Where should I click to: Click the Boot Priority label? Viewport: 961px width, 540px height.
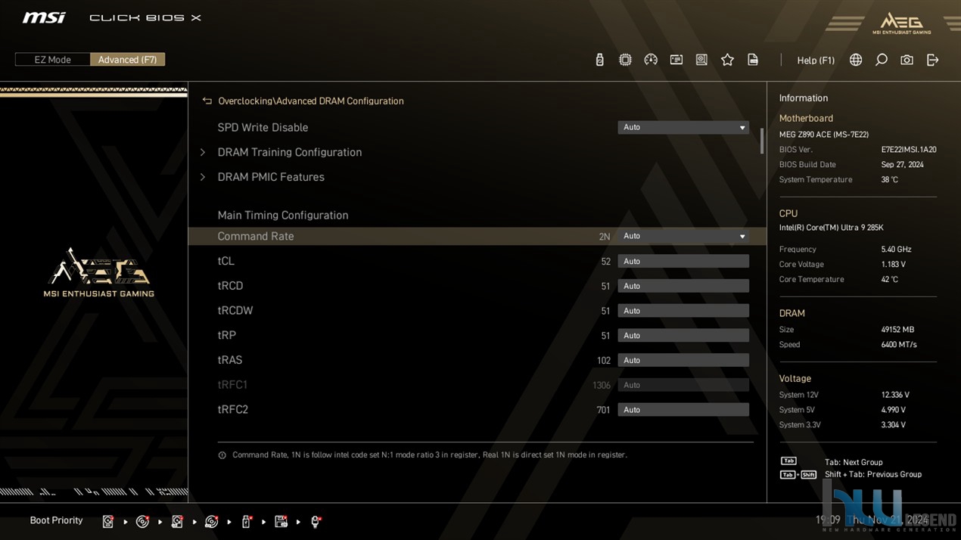[x=56, y=520]
